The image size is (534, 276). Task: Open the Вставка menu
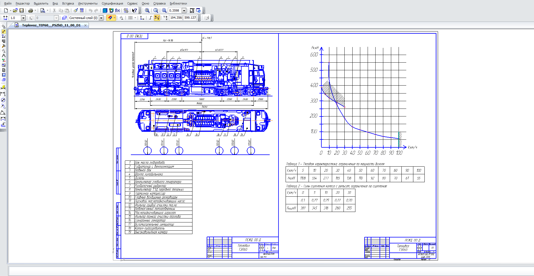click(68, 3)
